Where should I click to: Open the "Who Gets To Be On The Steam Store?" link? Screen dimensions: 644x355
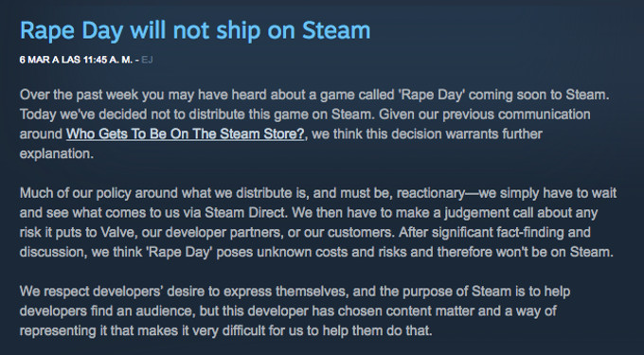(186, 133)
